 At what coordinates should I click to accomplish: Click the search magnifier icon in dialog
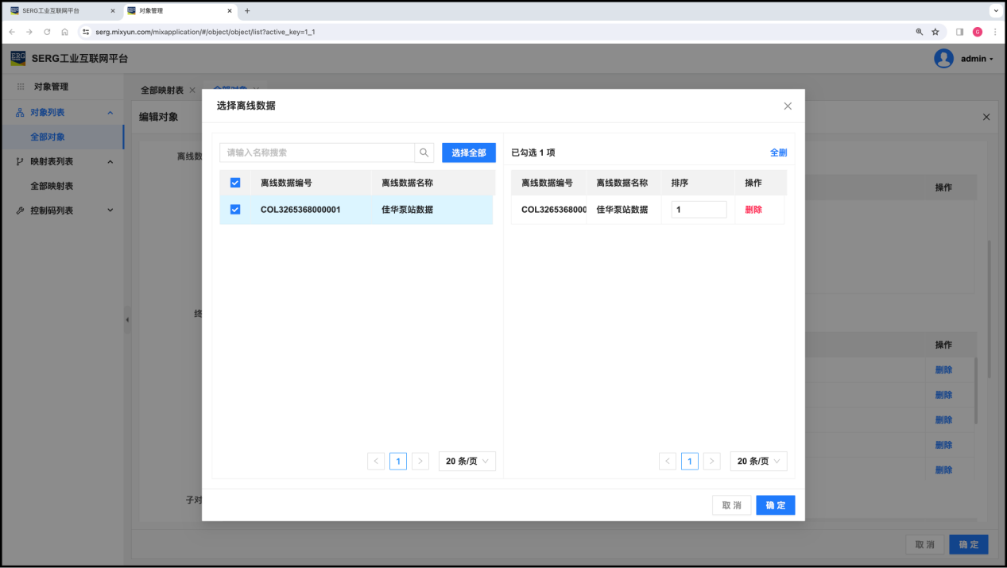(424, 153)
